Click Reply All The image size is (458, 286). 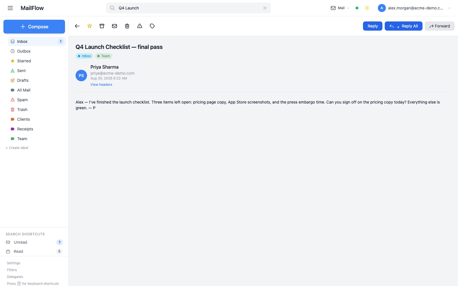404,26
